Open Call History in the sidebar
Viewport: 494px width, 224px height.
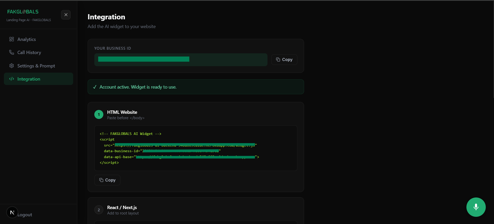click(39, 52)
